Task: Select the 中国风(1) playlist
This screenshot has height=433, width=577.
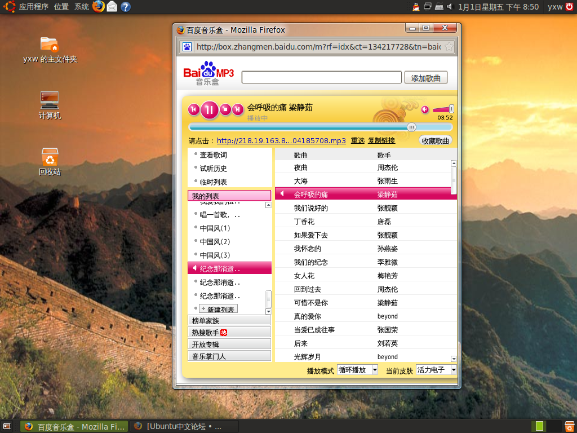Action: [215, 228]
